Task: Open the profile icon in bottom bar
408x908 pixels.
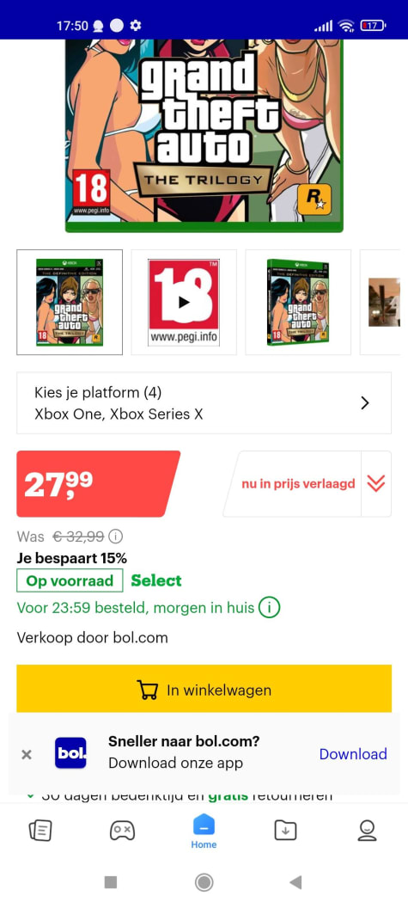Action: (367, 831)
